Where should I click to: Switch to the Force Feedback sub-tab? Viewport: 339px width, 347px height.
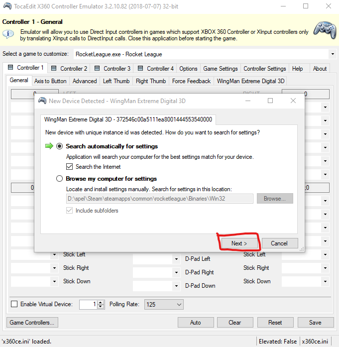pos(192,81)
